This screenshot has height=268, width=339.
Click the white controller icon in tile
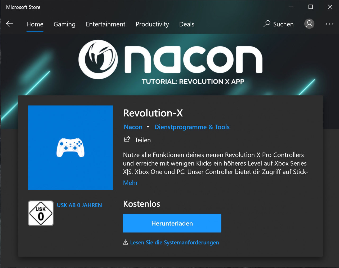[70, 148]
